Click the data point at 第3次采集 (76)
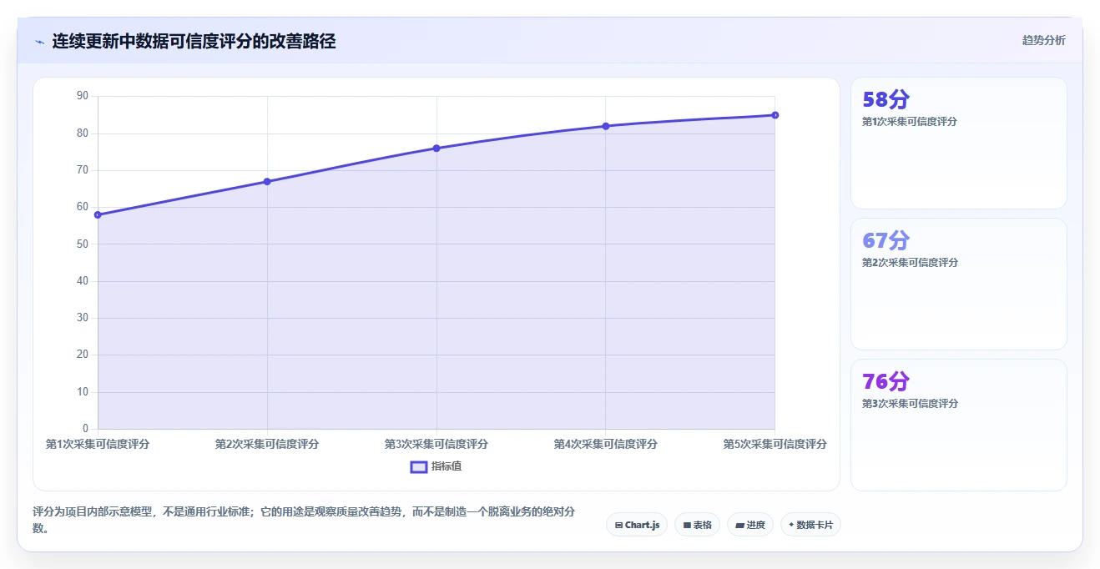 click(436, 148)
